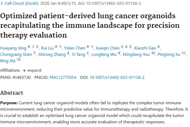Click affiliation superscript 11 after Pinglong Xu
Viewport: 190px width, 127px height.
pyautogui.click(x=184, y=53)
